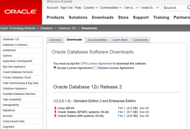Open the Documentation tab
This screenshot has height=129, width=190.
click(97, 40)
